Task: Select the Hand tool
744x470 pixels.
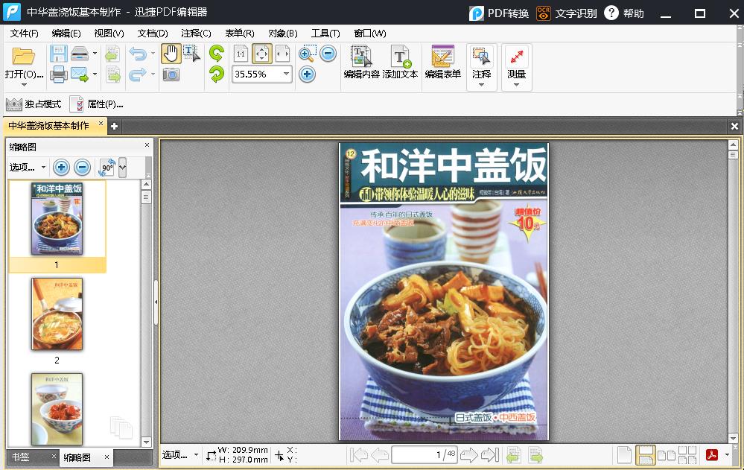Action: pyautogui.click(x=171, y=54)
